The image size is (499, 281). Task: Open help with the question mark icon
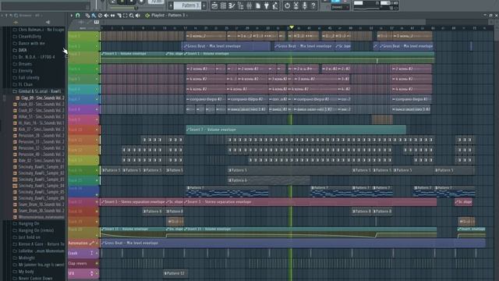coord(313,5)
